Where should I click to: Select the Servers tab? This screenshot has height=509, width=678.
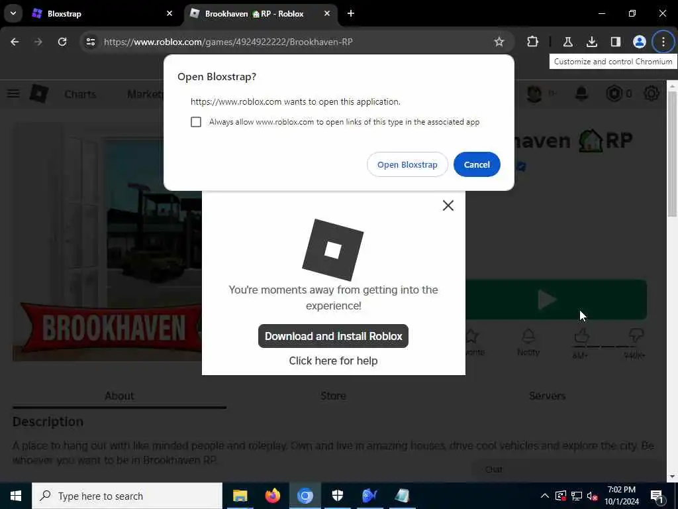pos(547,396)
